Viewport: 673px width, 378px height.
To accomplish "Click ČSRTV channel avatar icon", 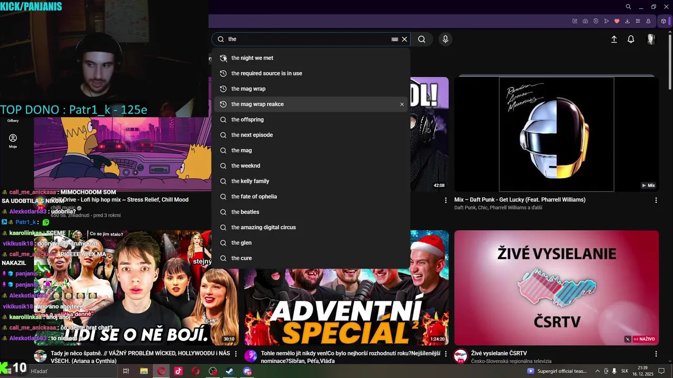I will tap(461, 356).
